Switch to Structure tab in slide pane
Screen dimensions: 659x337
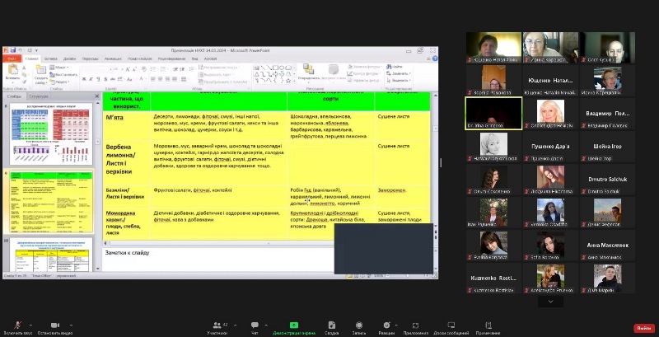39,96
